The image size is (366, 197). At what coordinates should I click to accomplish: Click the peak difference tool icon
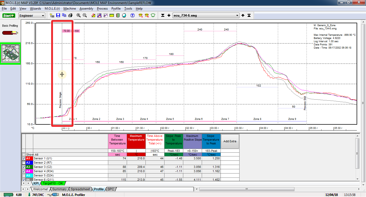[x=99, y=15]
